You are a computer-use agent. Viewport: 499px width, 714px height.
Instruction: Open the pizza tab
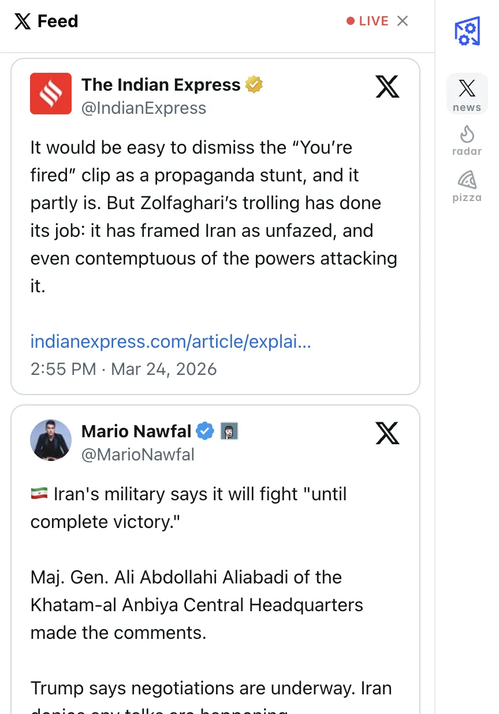pyautogui.click(x=467, y=186)
